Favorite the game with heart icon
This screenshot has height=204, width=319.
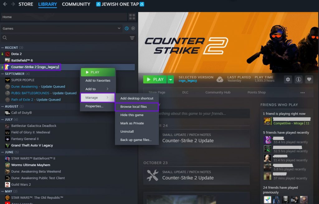(x=309, y=79)
